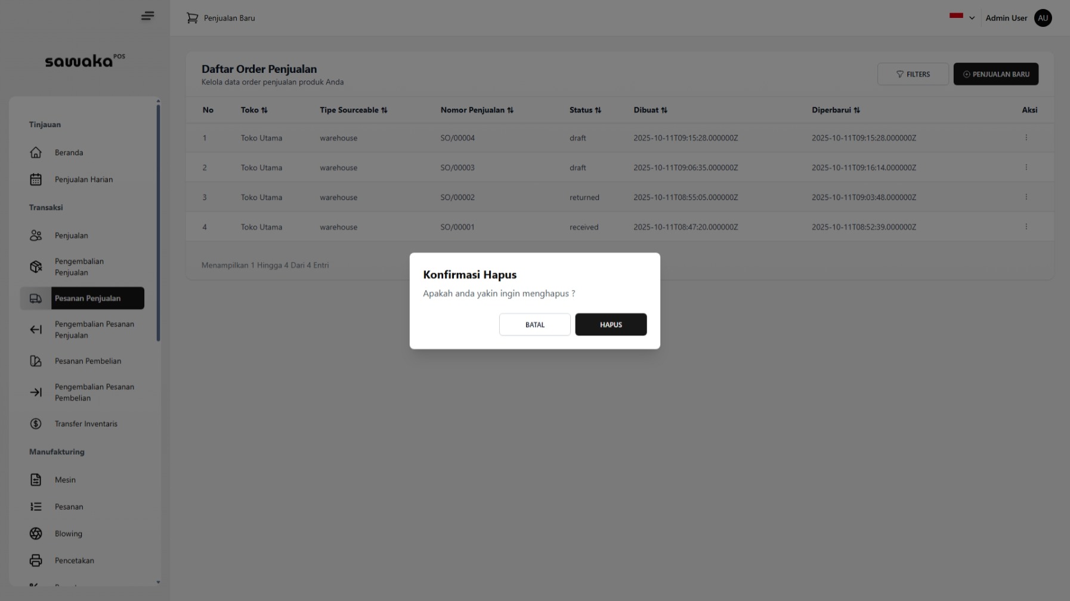Click the Pengembalian Penjualan box icon

(x=36, y=267)
